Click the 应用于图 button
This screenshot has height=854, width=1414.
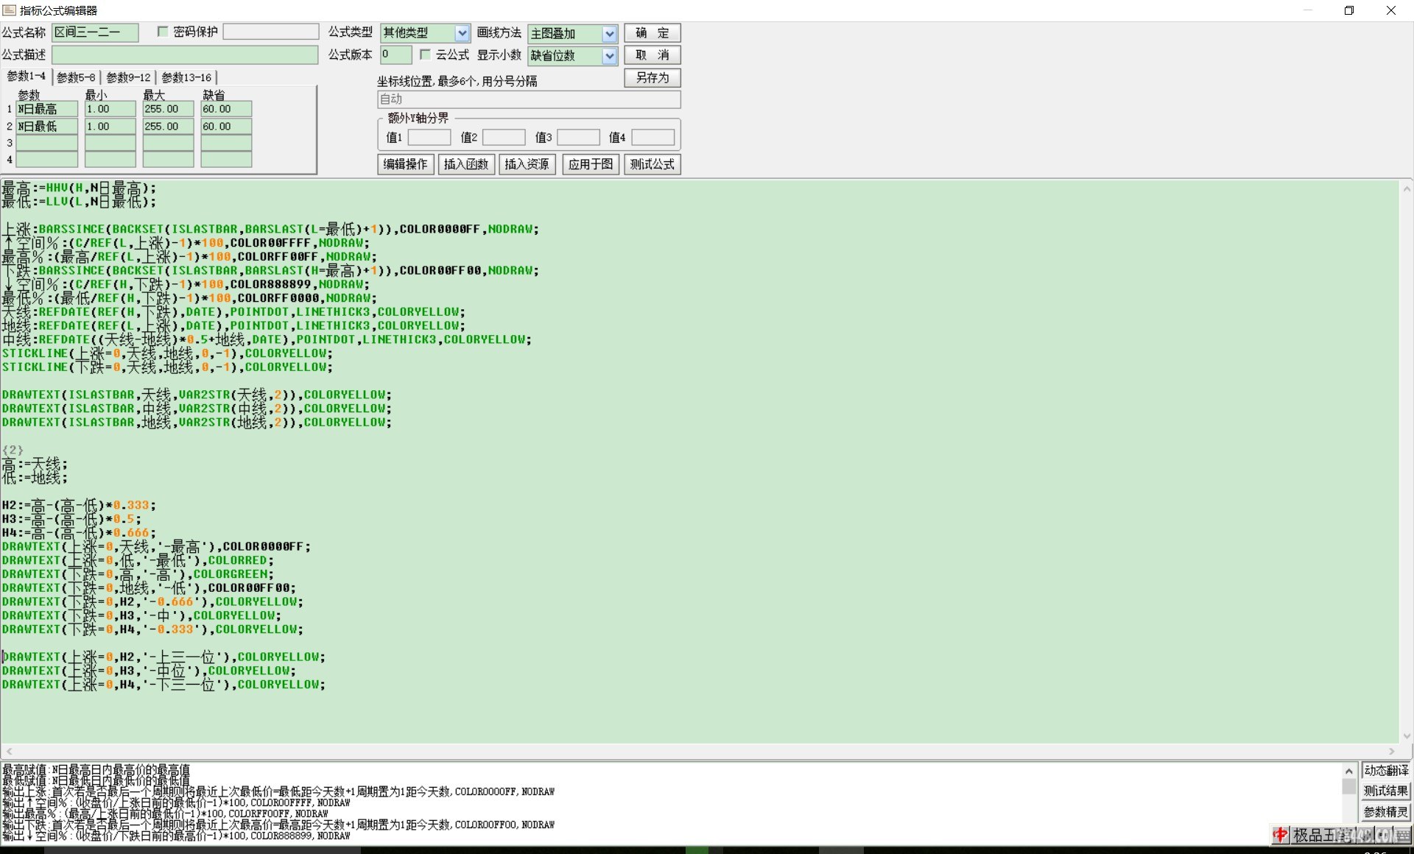[591, 164]
